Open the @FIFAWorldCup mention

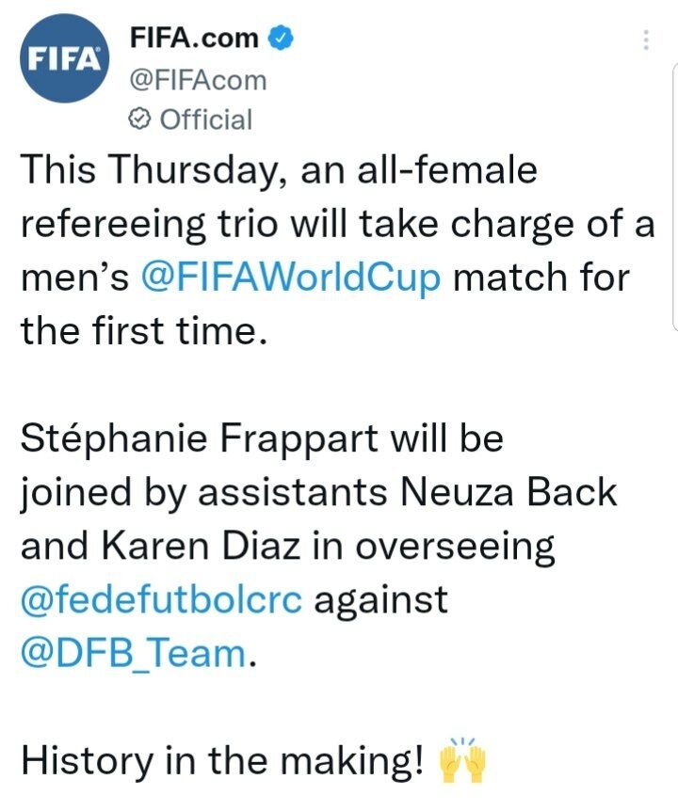[x=290, y=280]
